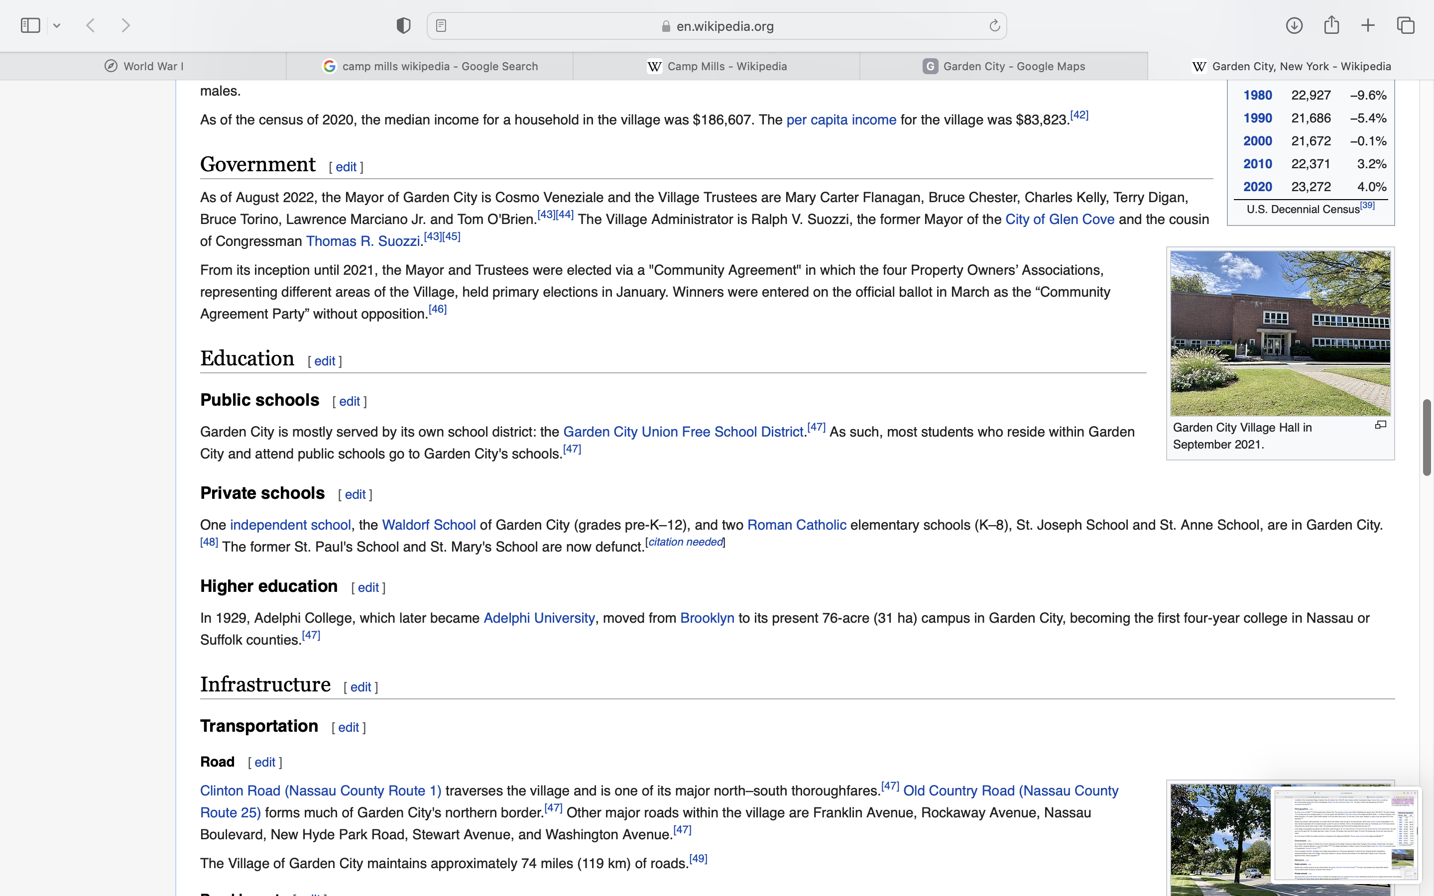1434x896 pixels.
Task: Enlarge the Garden City Village Hall image icon
Action: pos(1381,425)
